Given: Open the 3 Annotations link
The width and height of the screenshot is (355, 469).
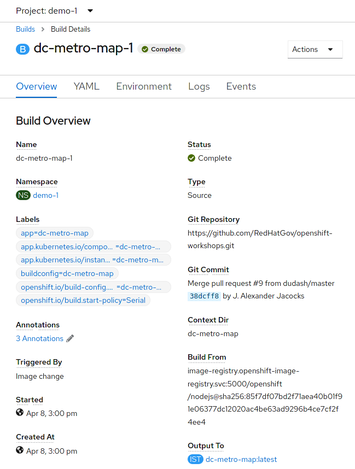Looking at the screenshot, I should point(39,338).
